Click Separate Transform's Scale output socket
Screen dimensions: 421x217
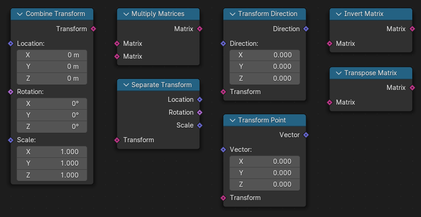[x=199, y=125]
